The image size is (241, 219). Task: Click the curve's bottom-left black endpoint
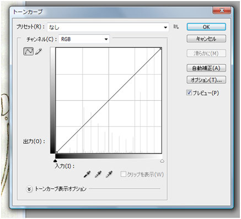[x=57, y=152]
